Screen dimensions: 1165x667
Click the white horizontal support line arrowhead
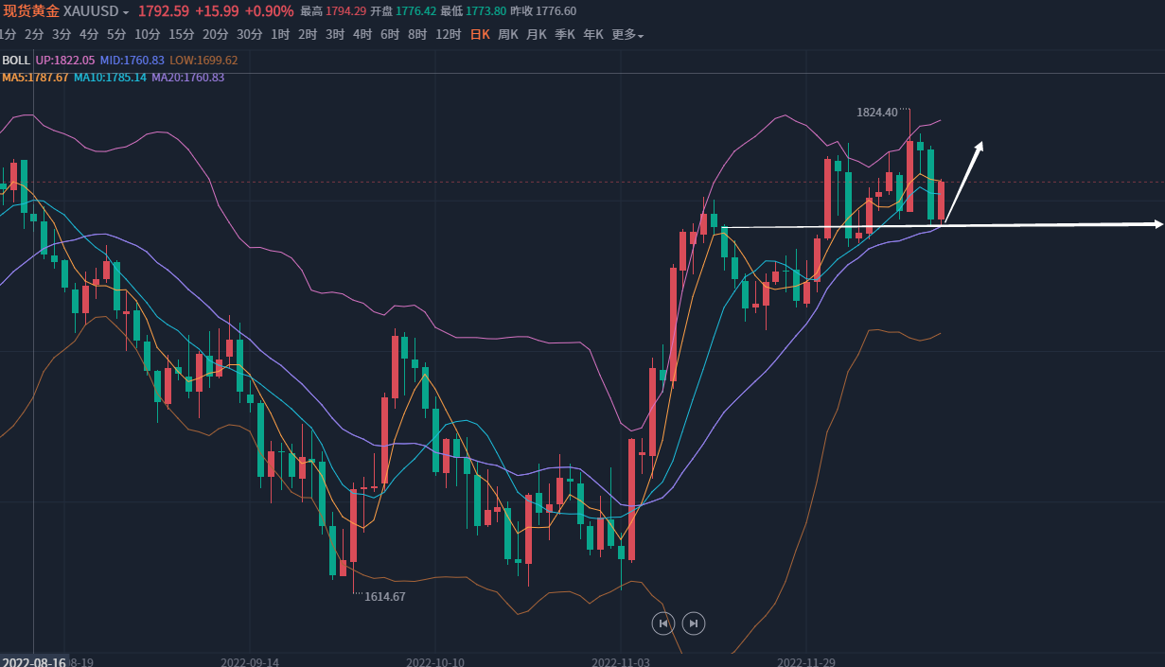pos(1156,224)
